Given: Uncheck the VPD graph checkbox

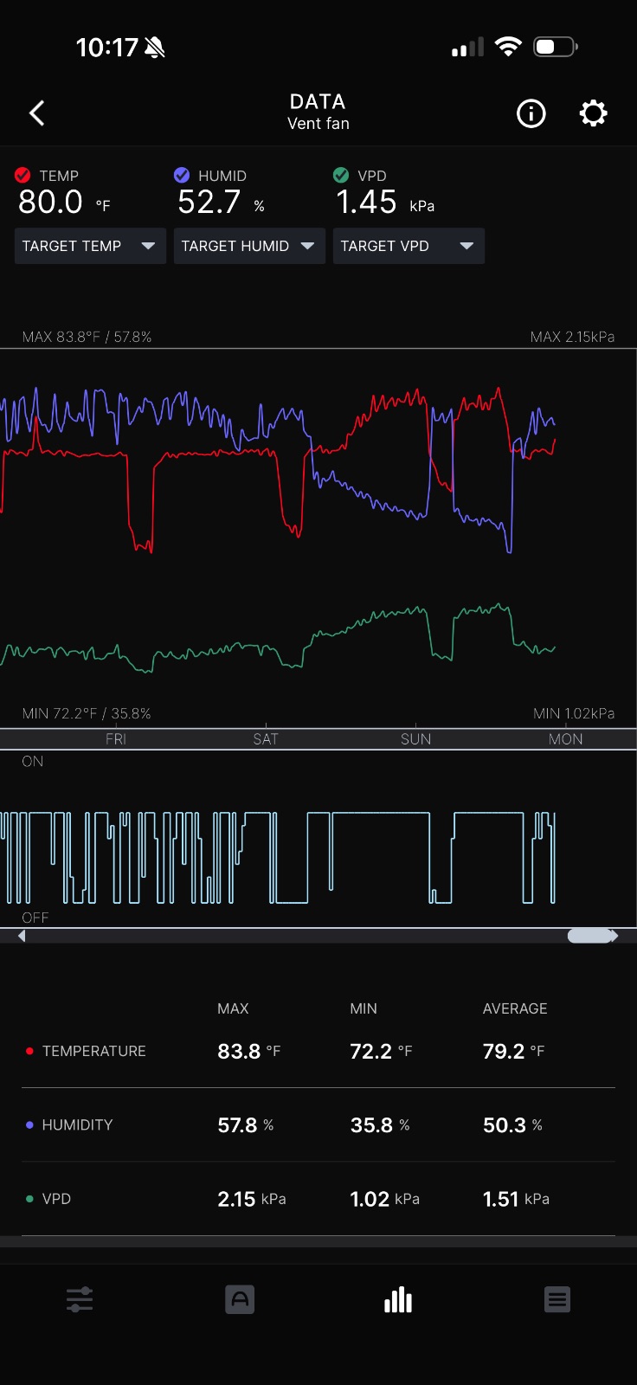Looking at the screenshot, I should click(x=341, y=175).
